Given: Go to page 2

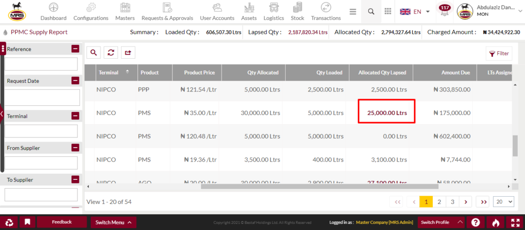Looking at the screenshot, I should (439, 201).
